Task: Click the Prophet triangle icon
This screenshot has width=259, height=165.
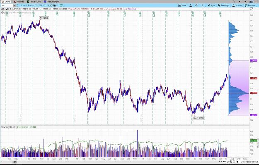Action: 15,2
